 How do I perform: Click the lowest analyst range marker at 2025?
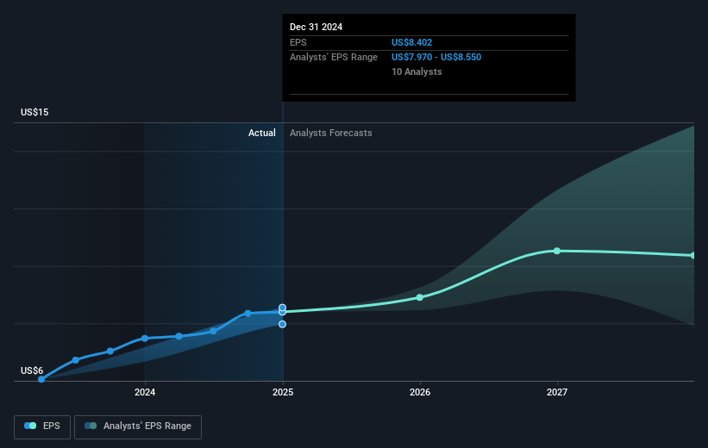click(x=282, y=324)
